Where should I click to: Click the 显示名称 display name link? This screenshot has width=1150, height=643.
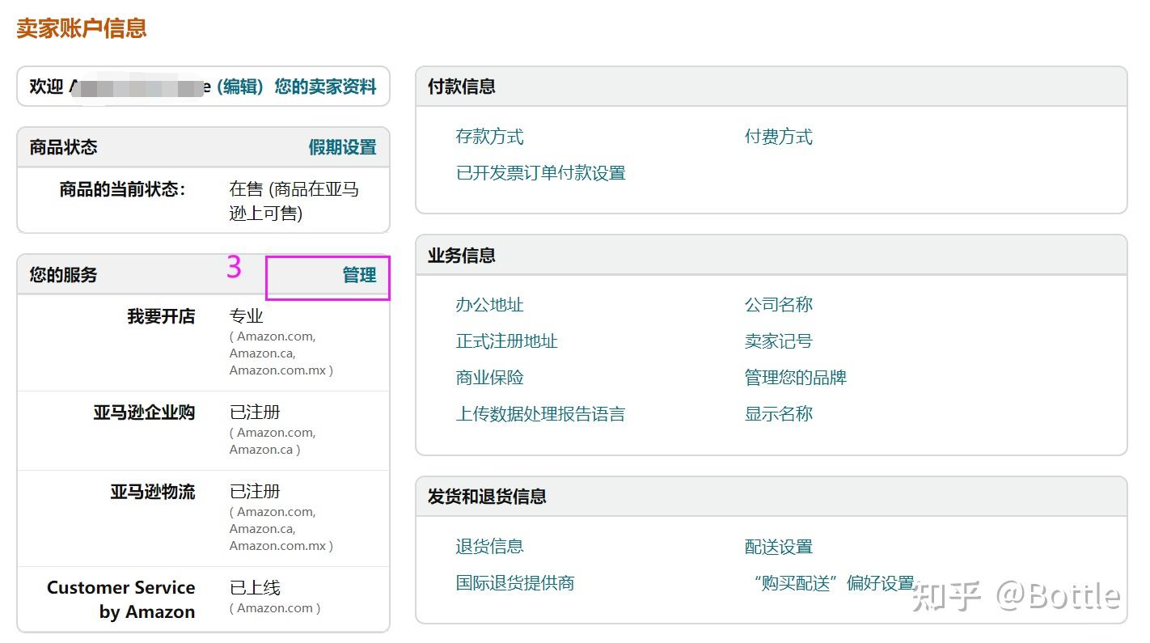coord(777,414)
